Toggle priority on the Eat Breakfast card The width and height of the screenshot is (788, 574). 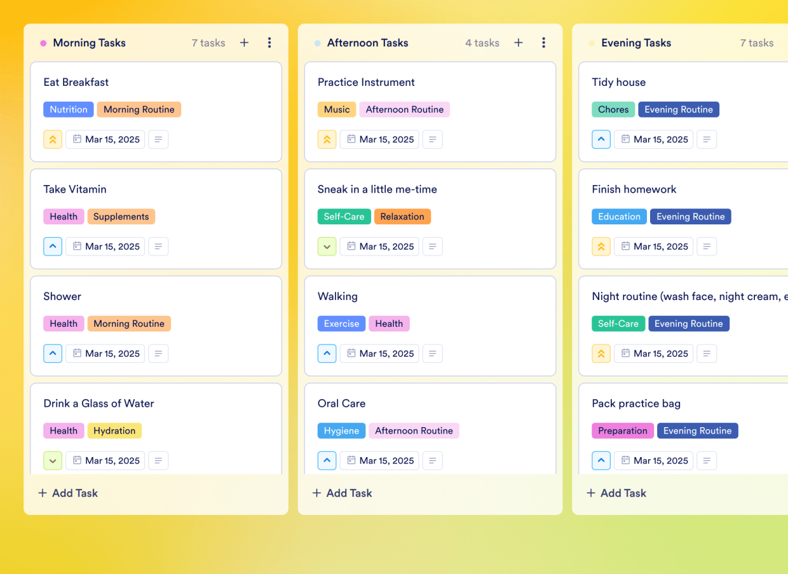point(53,139)
